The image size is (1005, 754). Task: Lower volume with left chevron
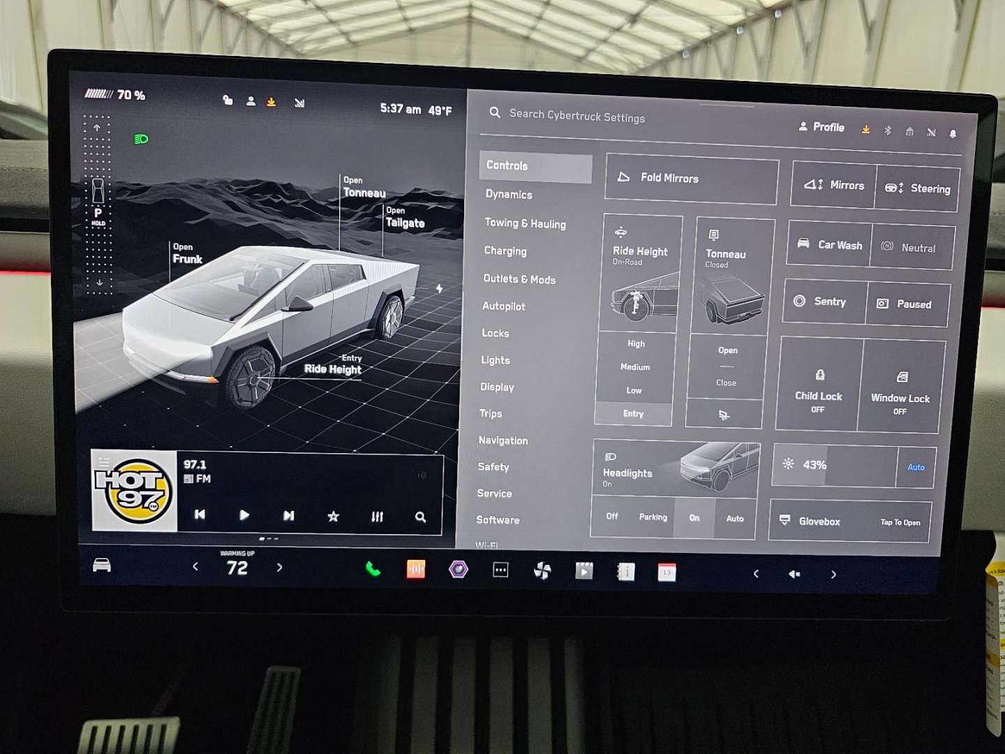756,574
